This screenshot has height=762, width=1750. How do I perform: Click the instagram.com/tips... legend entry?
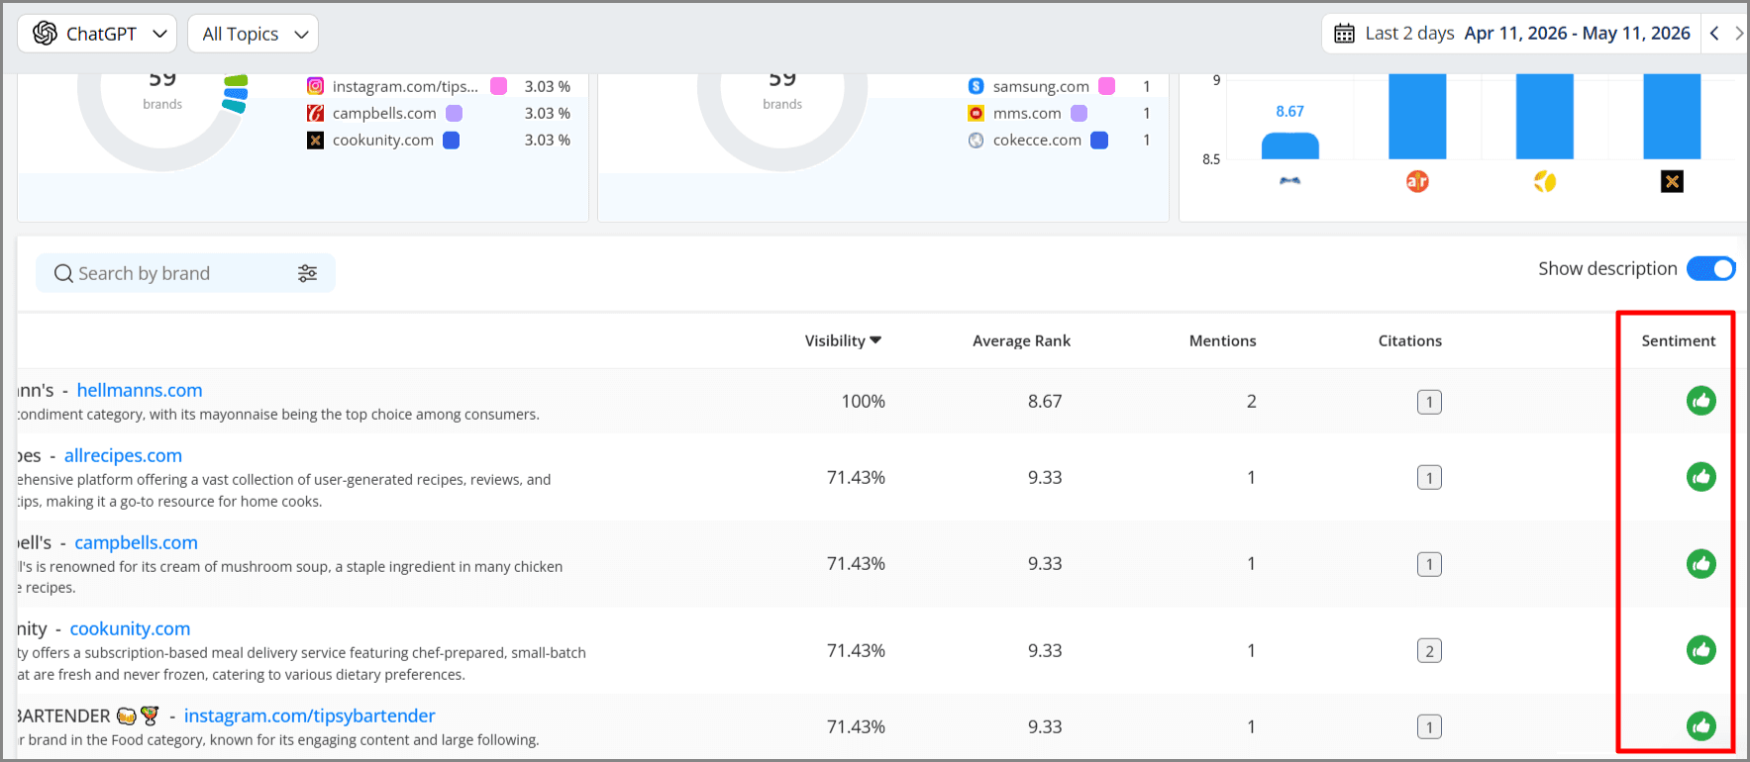tap(405, 86)
